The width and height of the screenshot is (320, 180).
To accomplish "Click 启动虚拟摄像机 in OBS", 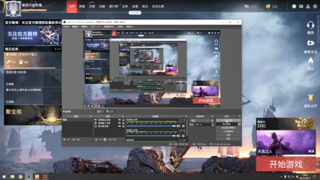I will pos(228,128).
